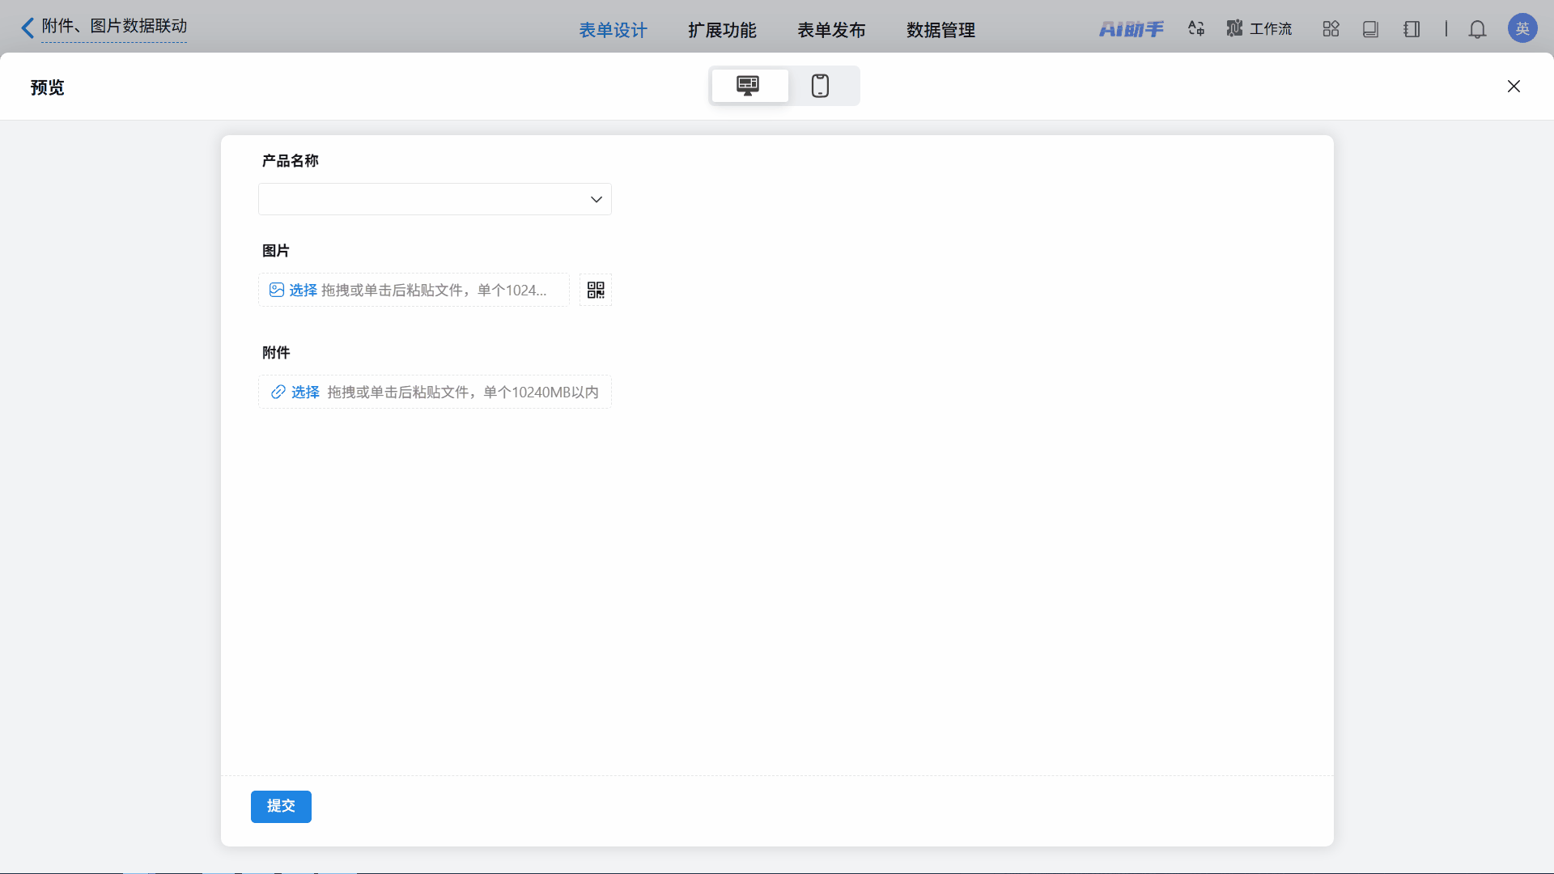Close the 预览 preview panel
This screenshot has height=874, width=1554.
1514,87
